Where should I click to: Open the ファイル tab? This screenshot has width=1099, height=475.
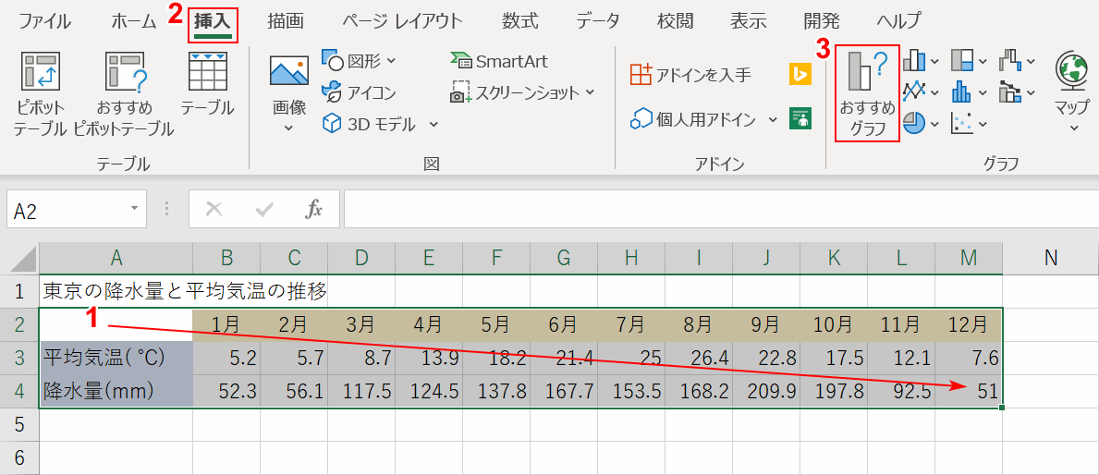(x=45, y=21)
